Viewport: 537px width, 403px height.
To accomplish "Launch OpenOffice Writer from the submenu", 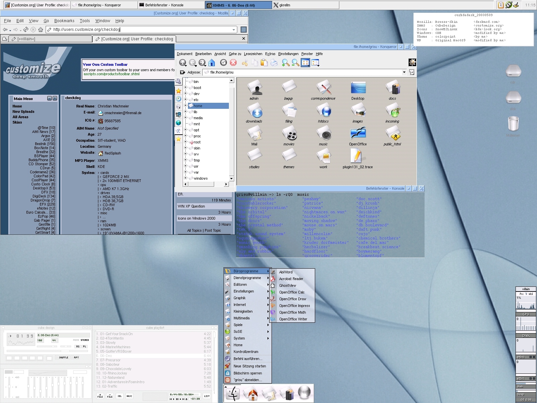I will (293, 319).
